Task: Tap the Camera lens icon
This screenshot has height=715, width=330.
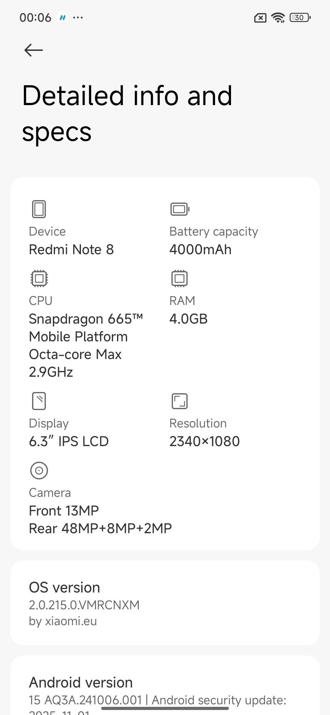Action: click(x=39, y=470)
